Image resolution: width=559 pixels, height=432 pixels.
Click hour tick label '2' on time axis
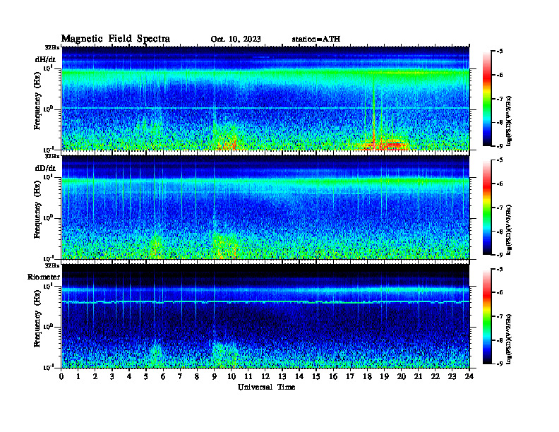coord(95,376)
